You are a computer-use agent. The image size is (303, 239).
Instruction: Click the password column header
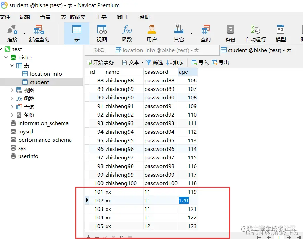coord(161,72)
